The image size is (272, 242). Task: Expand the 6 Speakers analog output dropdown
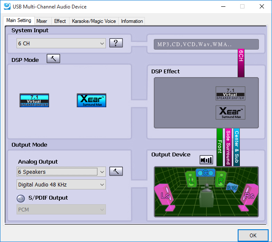[61, 172]
